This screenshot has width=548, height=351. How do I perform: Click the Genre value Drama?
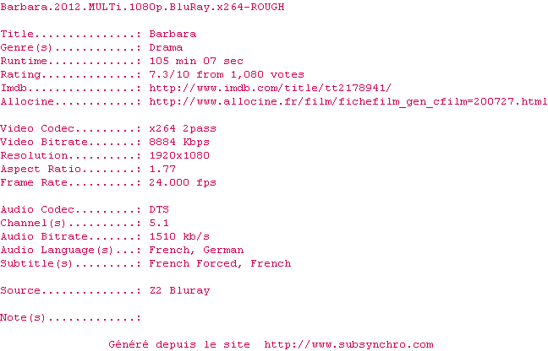166,47
